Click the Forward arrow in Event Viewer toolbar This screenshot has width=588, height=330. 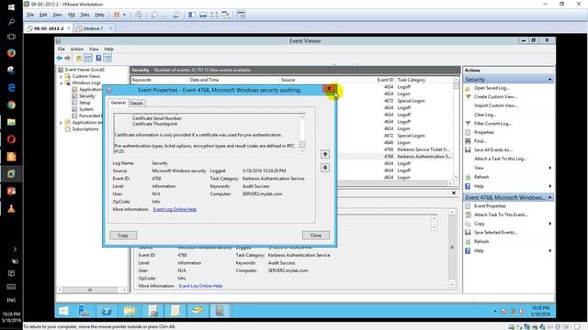click(67, 58)
